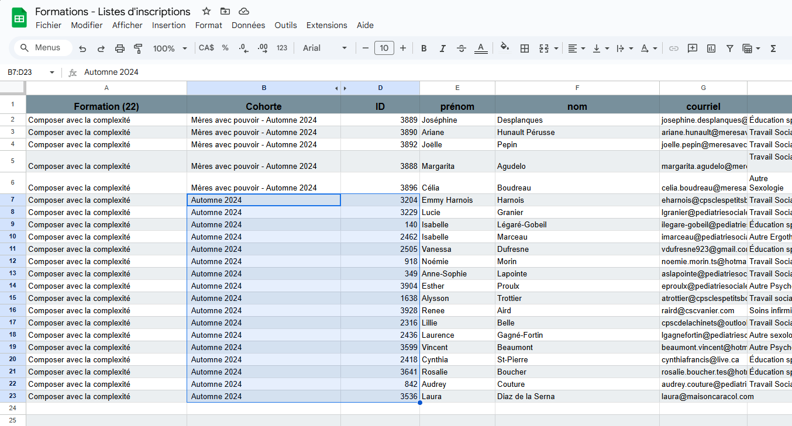Open the name box dropdown beside B7:D23
The image size is (792, 426).
click(51, 72)
